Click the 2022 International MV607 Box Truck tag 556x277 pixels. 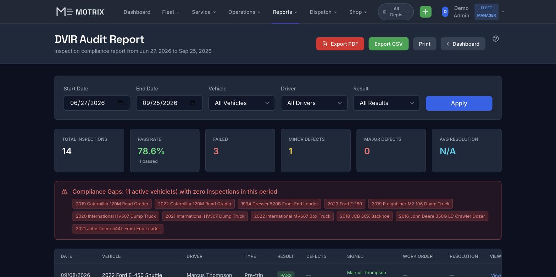(x=292, y=216)
